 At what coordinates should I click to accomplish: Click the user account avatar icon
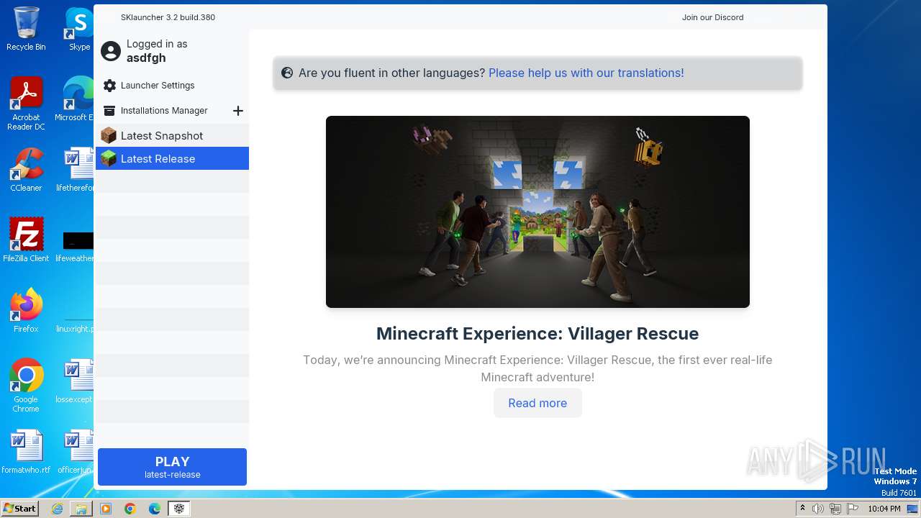coord(111,51)
